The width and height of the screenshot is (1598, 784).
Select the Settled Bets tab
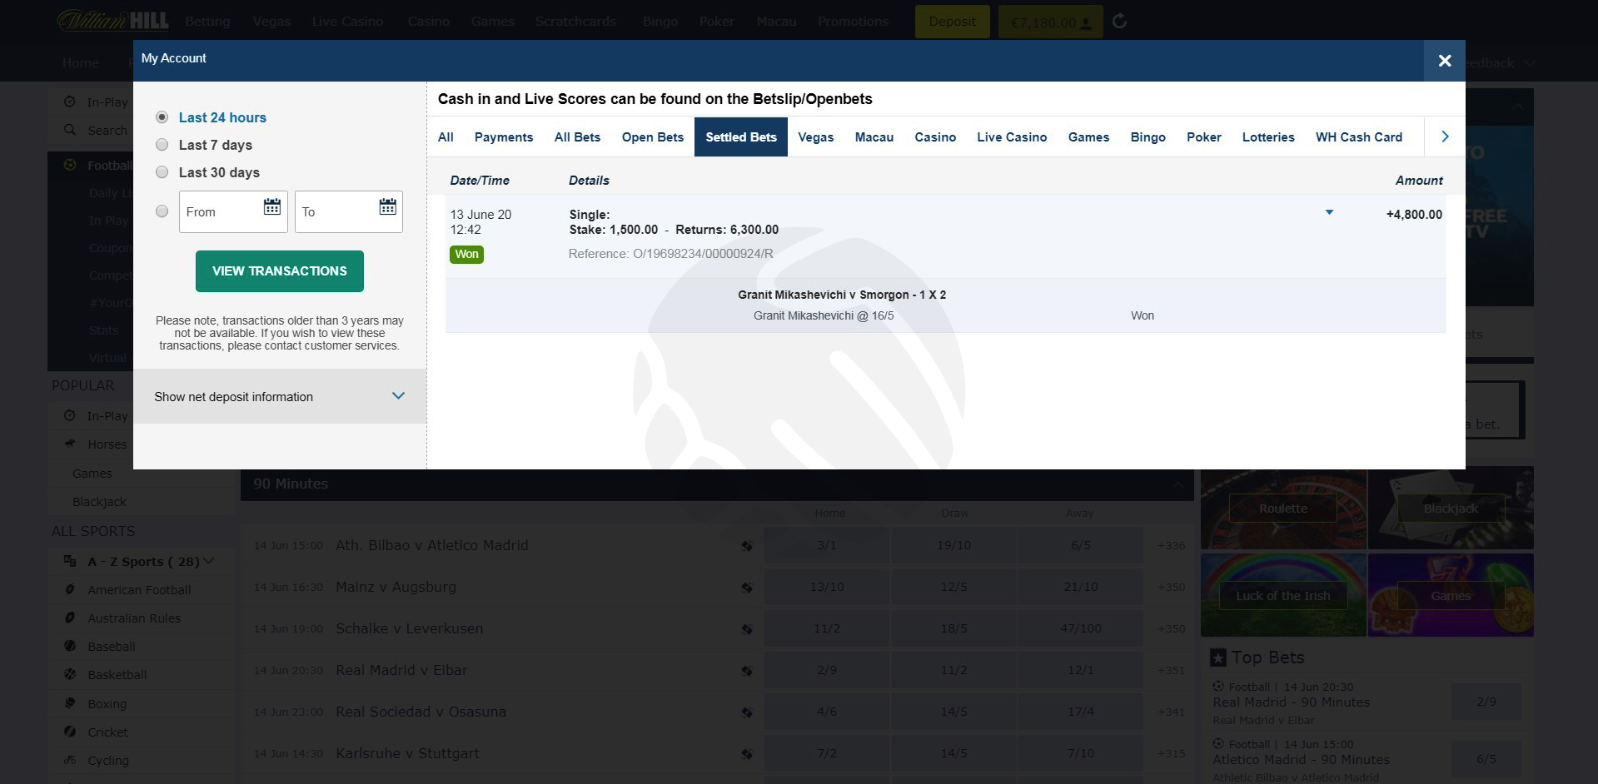pos(741,136)
